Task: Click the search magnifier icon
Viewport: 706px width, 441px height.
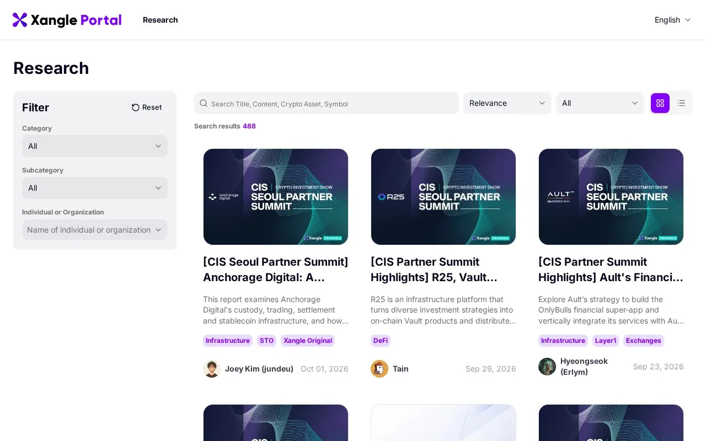Action: [x=204, y=103]
